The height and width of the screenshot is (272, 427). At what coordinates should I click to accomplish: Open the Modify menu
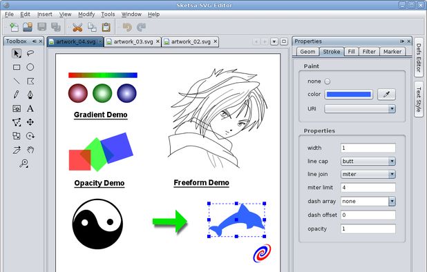86,14
